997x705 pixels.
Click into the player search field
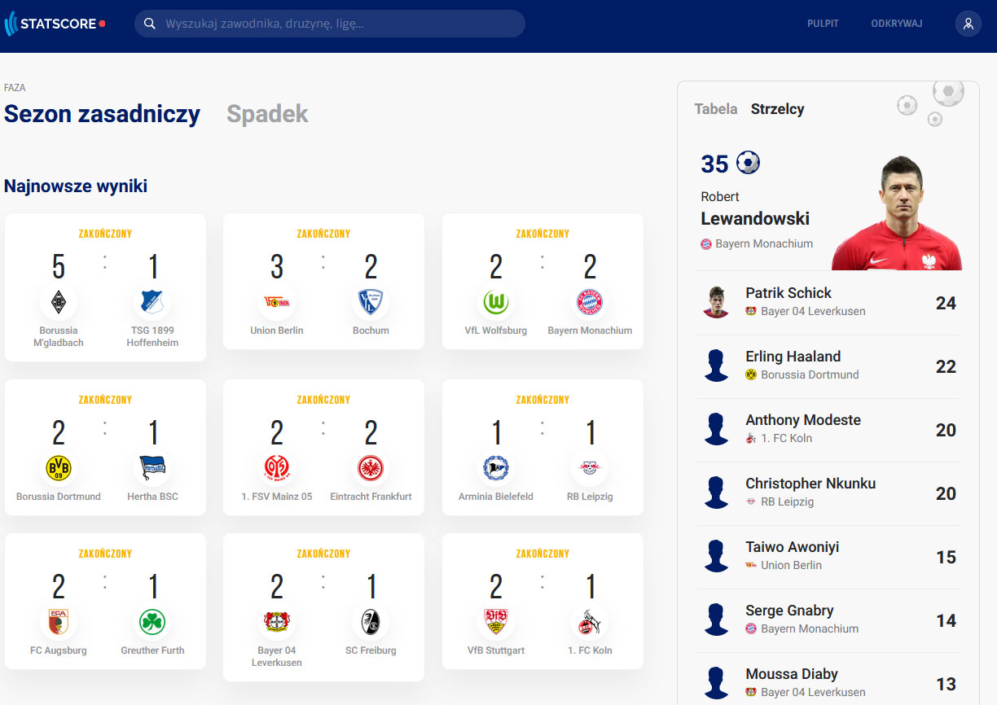[x=330, y=24]
